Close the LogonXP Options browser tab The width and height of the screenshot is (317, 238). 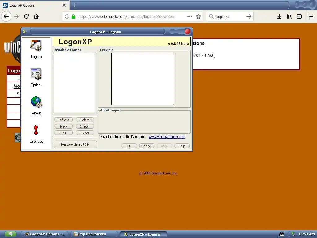(x=64, y=5)
